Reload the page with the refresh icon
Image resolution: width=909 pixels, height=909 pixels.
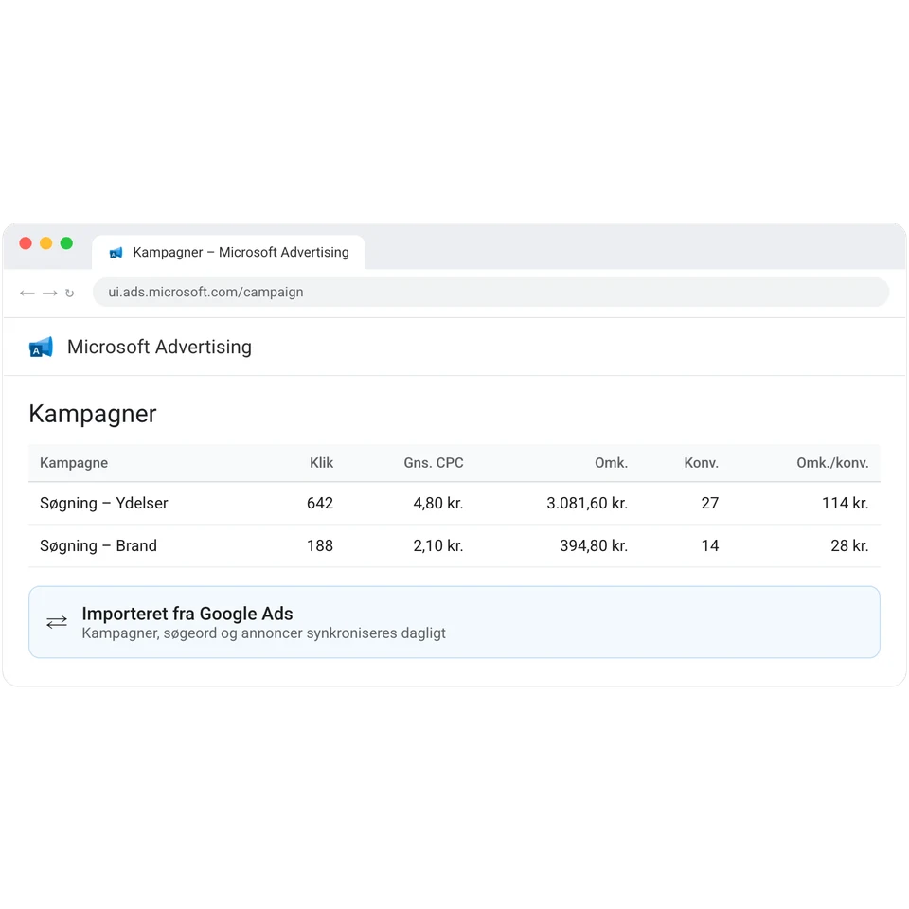click(69, 293)
